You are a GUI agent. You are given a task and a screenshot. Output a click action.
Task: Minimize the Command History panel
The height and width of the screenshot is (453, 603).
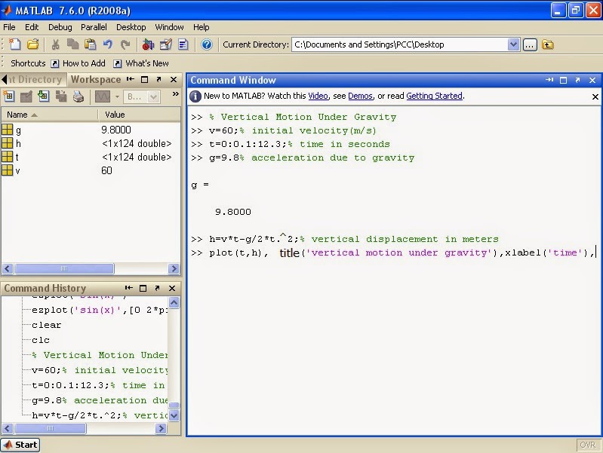(129, 288)
